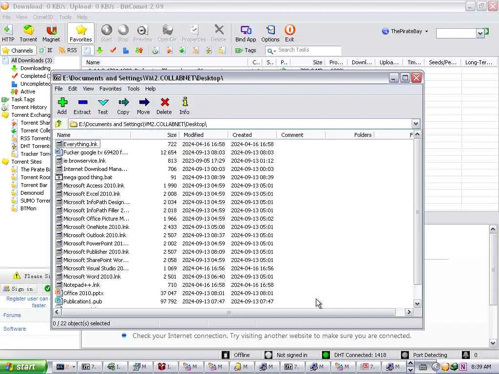This screenshot has height=374, width=499.
Task: Sort 7-Zip list by Modified column
Action: (x=204, y=135)
